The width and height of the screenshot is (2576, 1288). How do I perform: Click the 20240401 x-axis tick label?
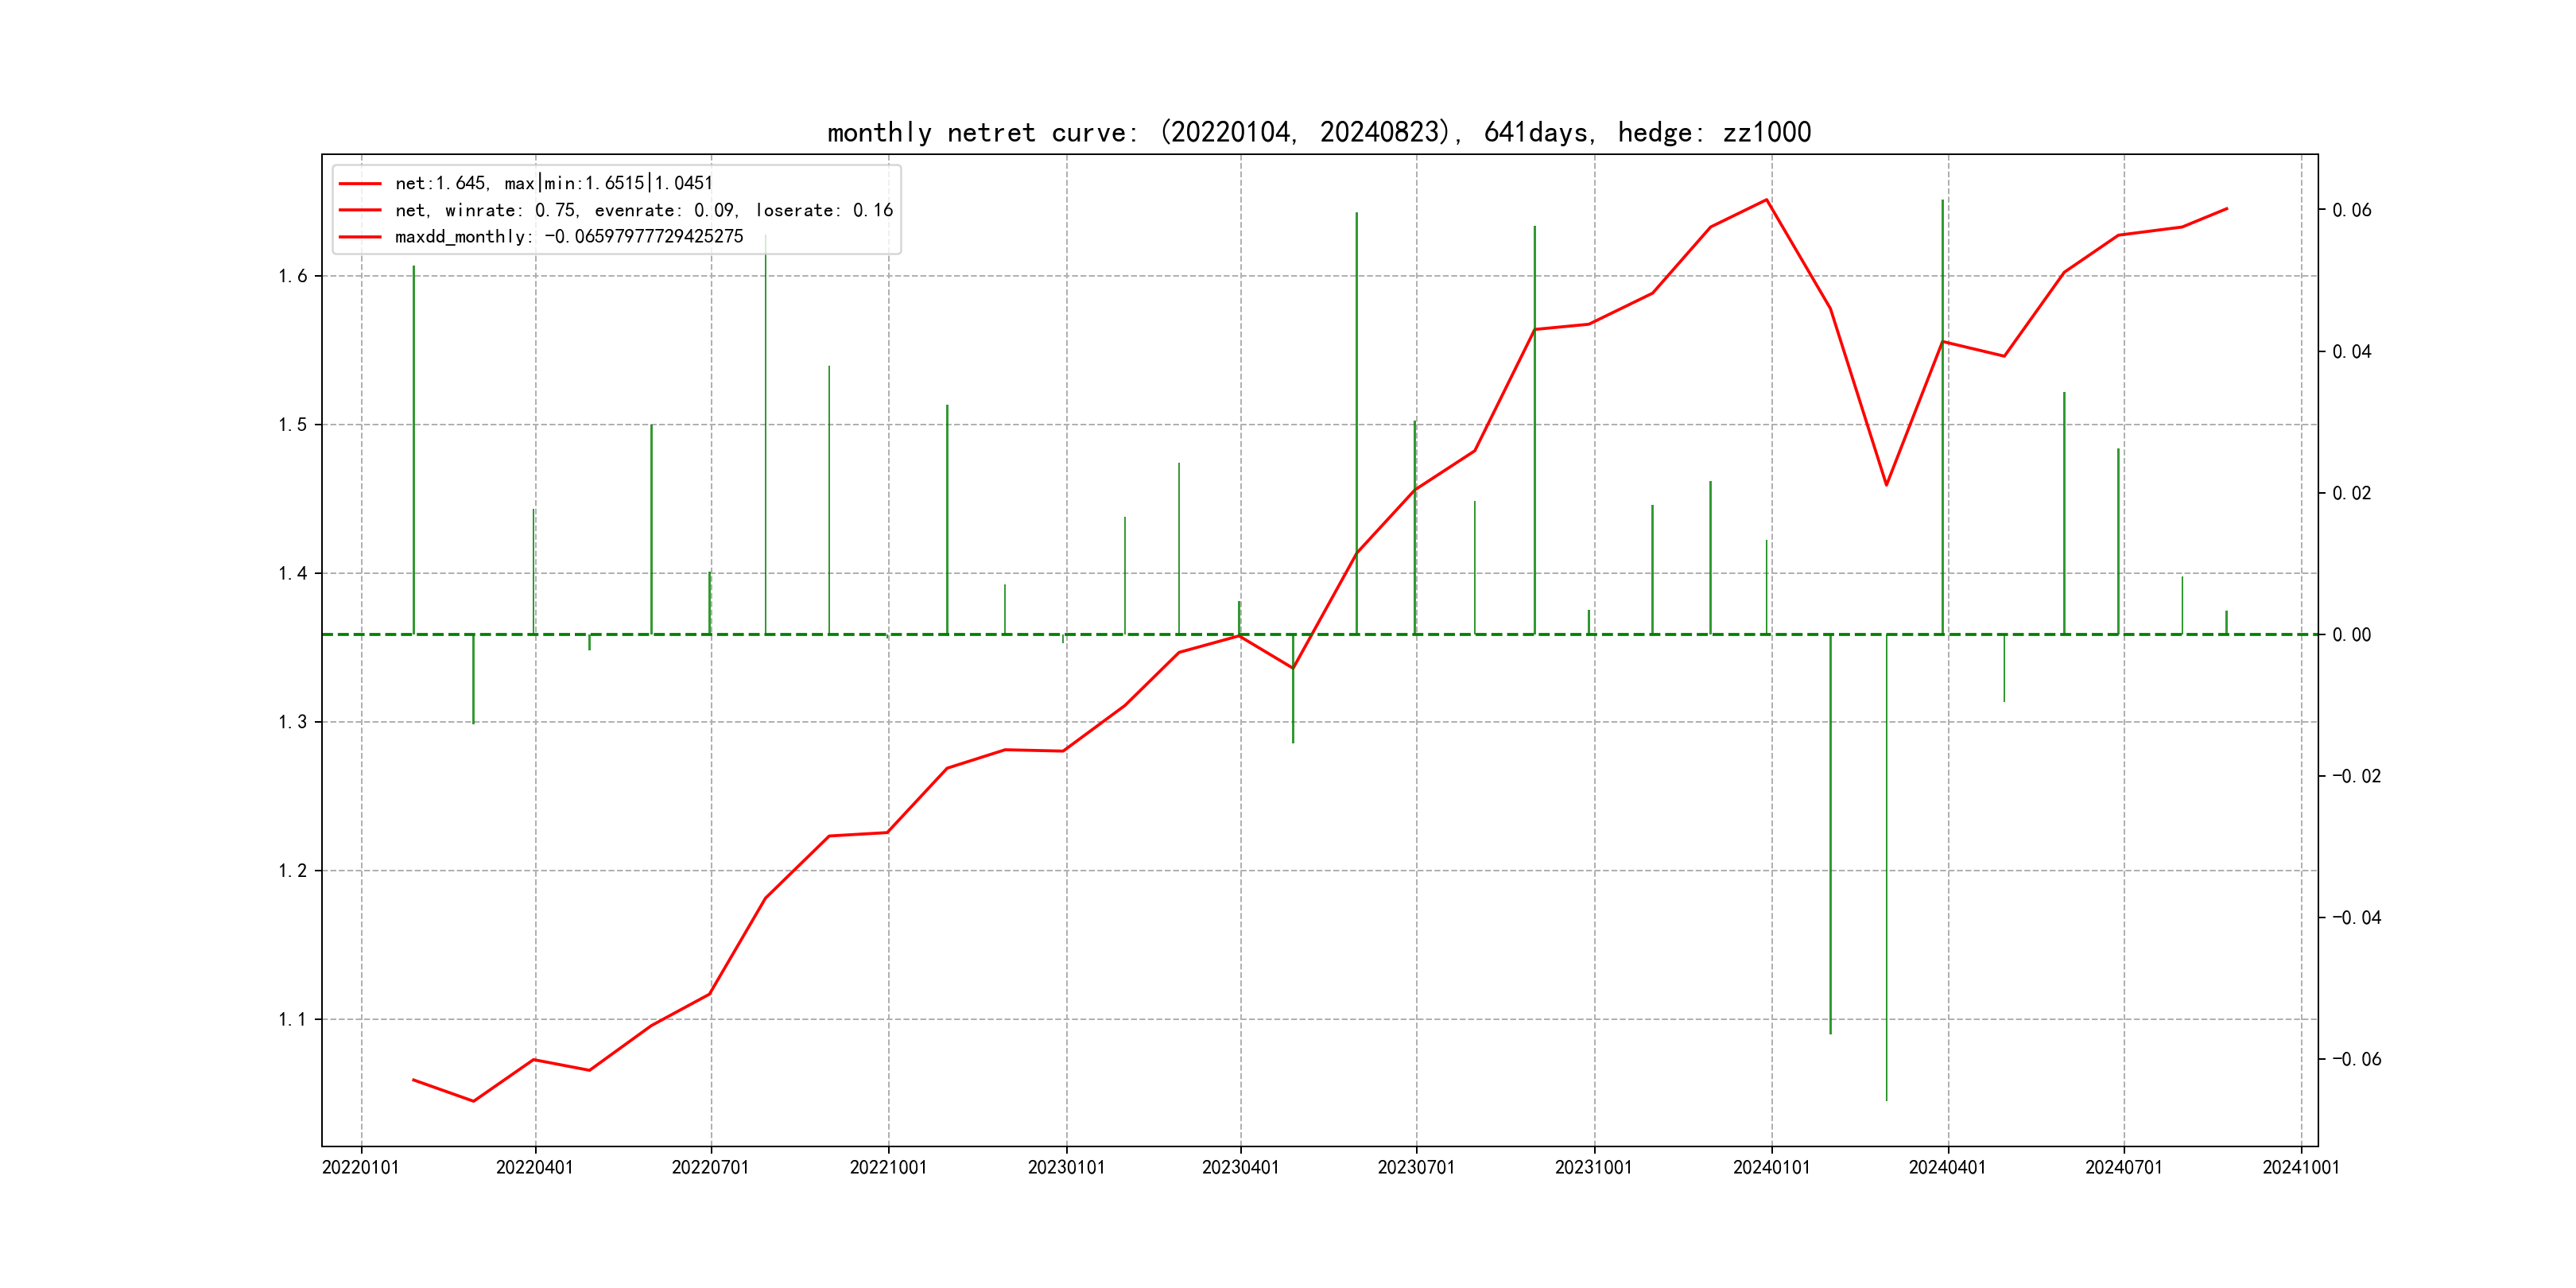[x=1947, y=1167]
